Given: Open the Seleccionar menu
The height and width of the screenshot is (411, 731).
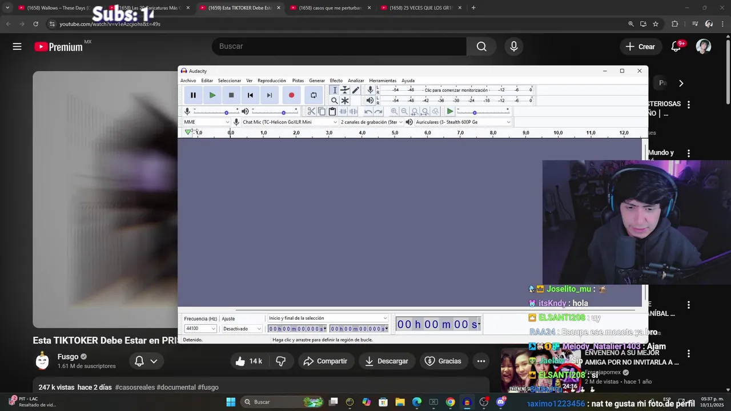Looking at the screenshot, I should pos(230,80).
